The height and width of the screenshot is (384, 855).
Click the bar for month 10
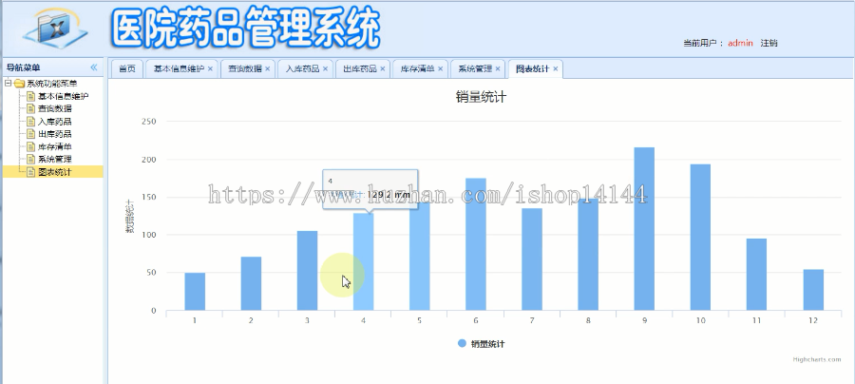700,238
